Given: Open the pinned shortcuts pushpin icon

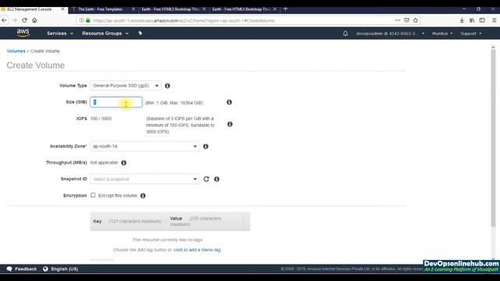Looking at the screenshot, I should [140, 33].
